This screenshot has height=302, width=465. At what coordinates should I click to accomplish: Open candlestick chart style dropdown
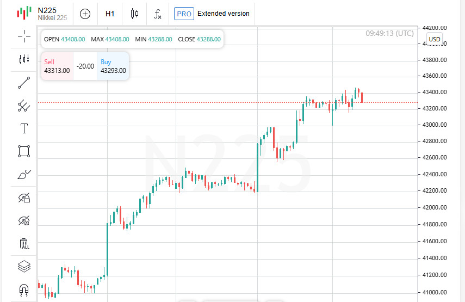[x=134, y=14]
